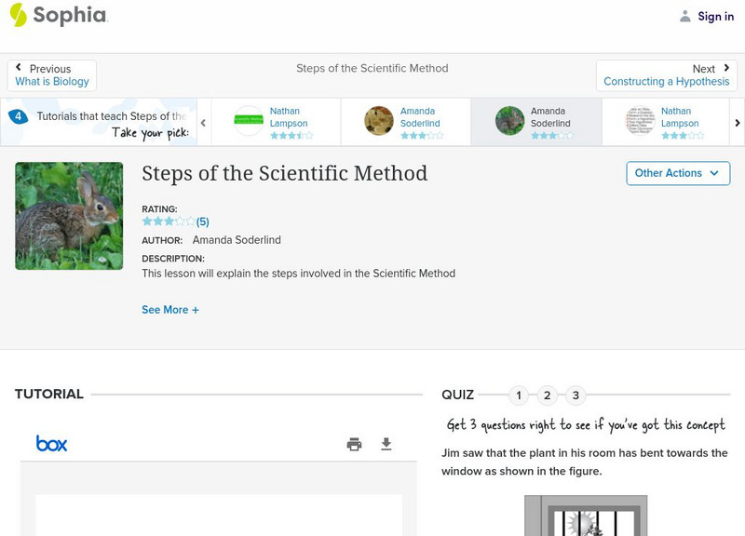Image resolution: width=745 pixels, height=536 pixels.
Task: Jump to quiz question 3
Action: click(x=576, y=395)
